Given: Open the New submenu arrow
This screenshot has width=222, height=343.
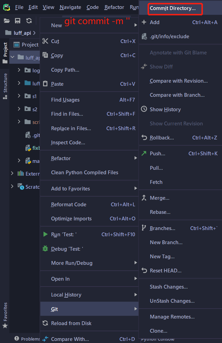Looking at the screenshot, I should pos(136,25).
